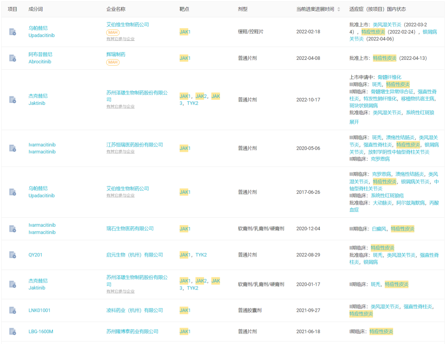This screenshot has width=446, height=344.
Task: Click 有其它参与企业 under 江苏恒瑞医药
Action: (x=120, y=152)
